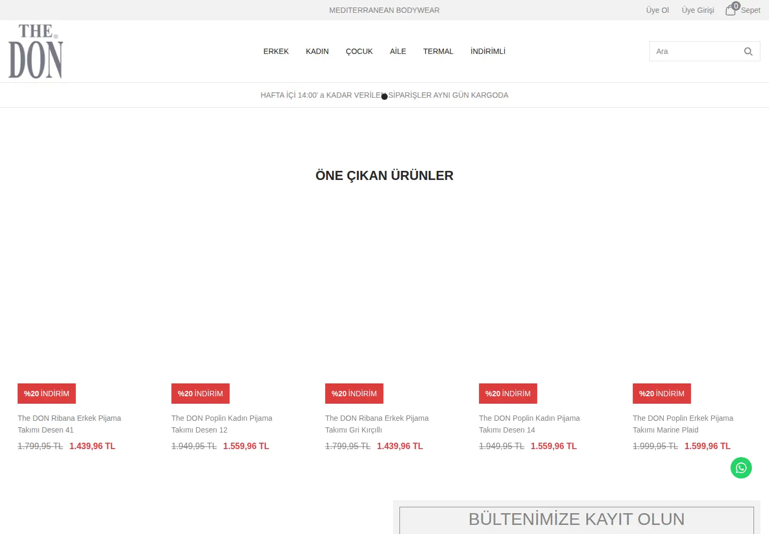Click old price 1.999,95 TL
The width and height of the screenshot is (769, 534).
[x=655, y=446]
